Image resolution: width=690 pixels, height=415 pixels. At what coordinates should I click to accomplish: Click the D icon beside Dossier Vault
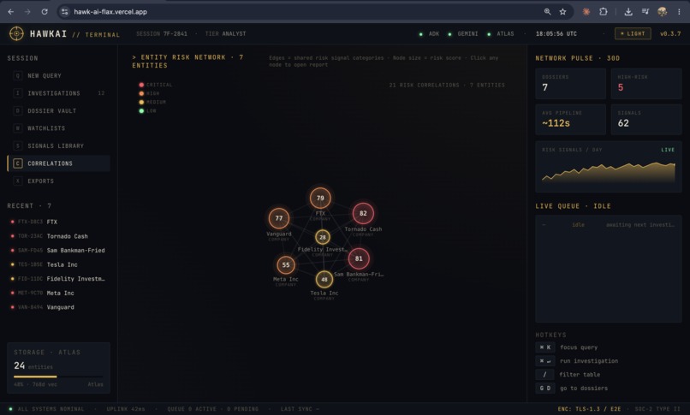[x=18, y=110]
